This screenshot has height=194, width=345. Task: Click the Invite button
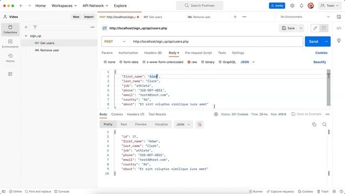277,6
